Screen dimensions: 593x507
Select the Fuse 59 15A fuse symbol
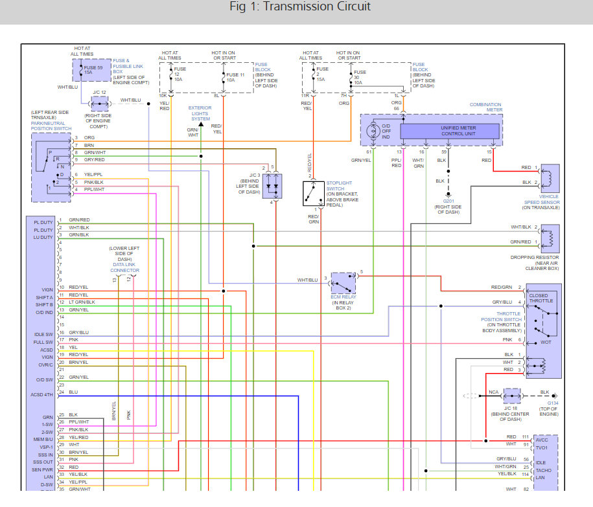[81, 70]
